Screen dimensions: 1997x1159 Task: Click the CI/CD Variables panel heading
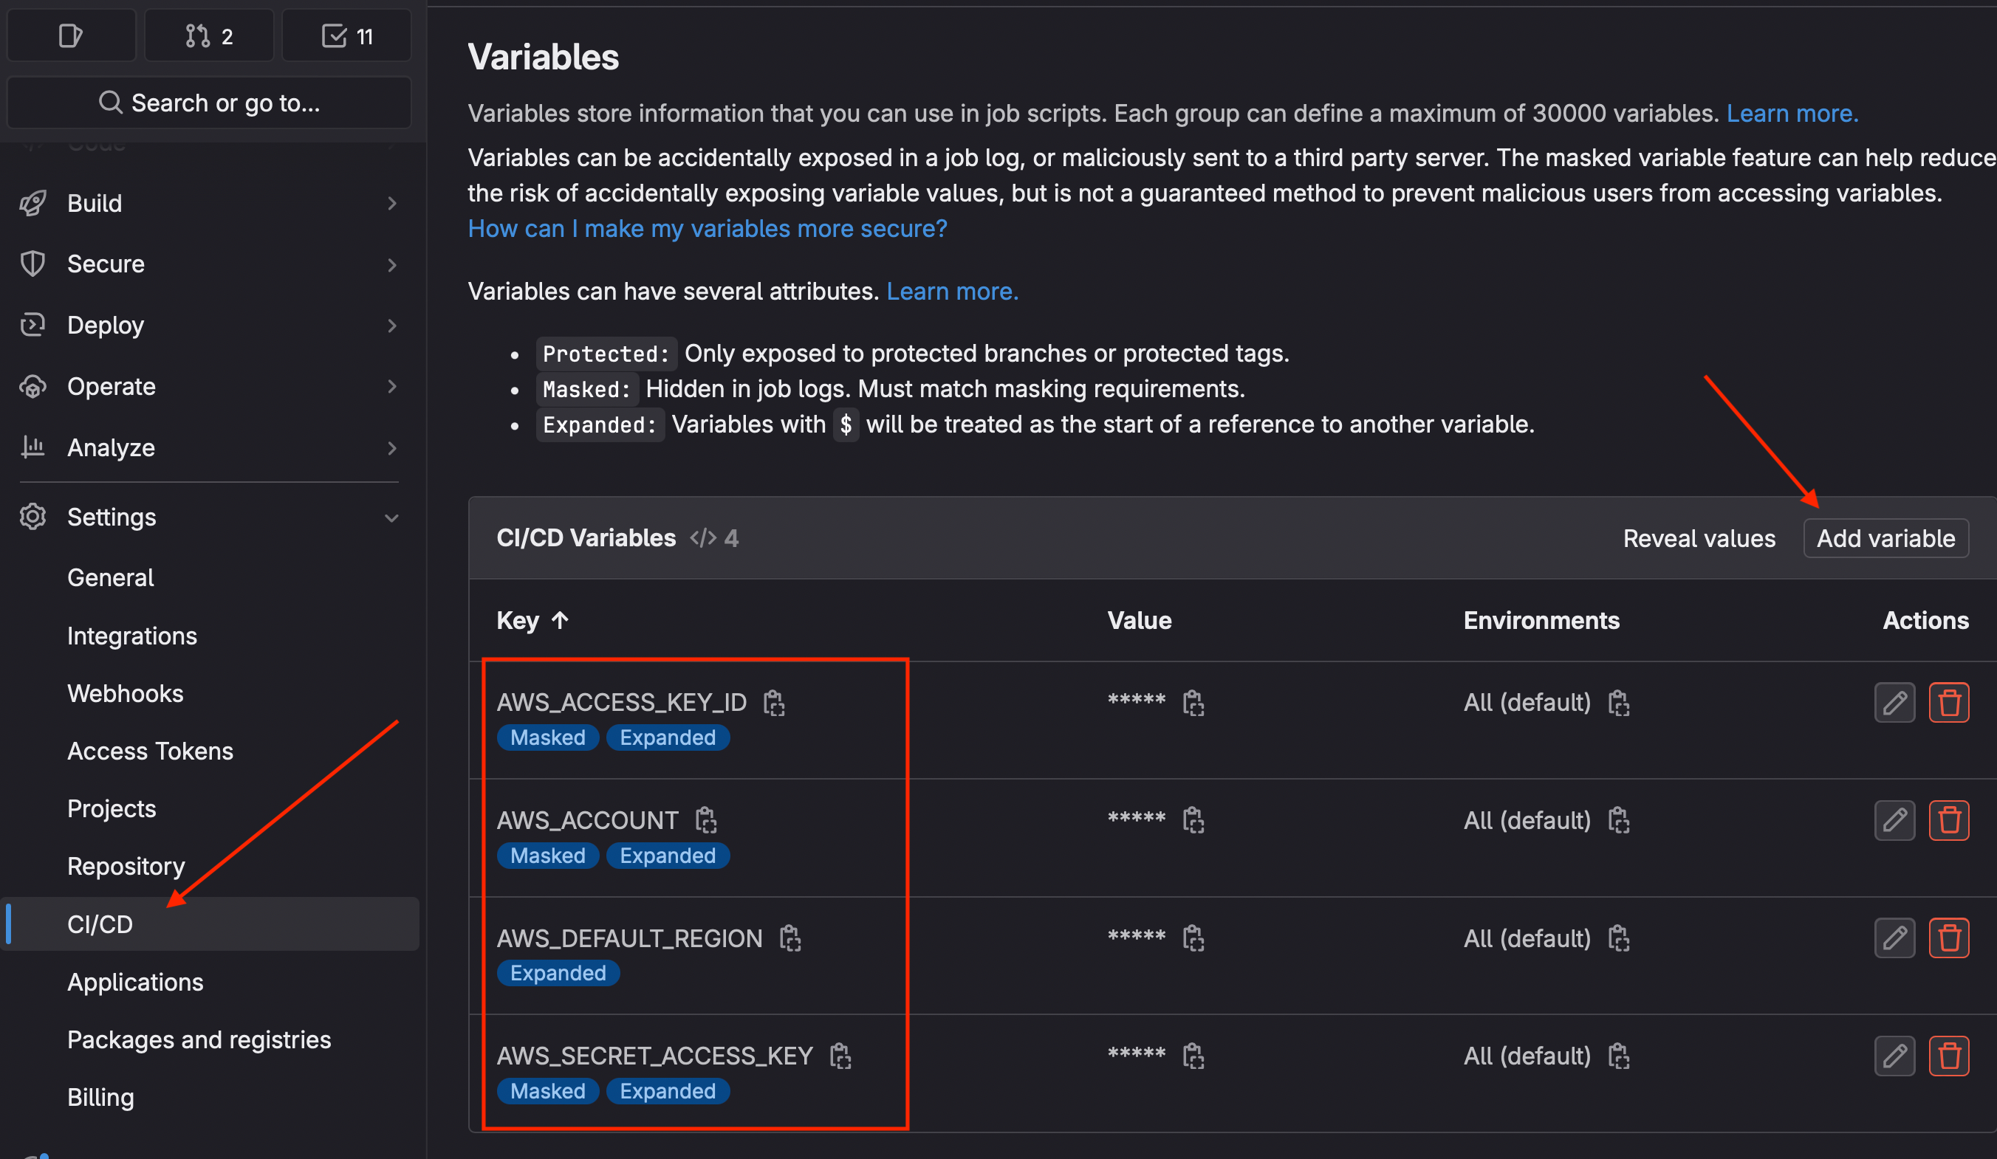coord(586,538)
